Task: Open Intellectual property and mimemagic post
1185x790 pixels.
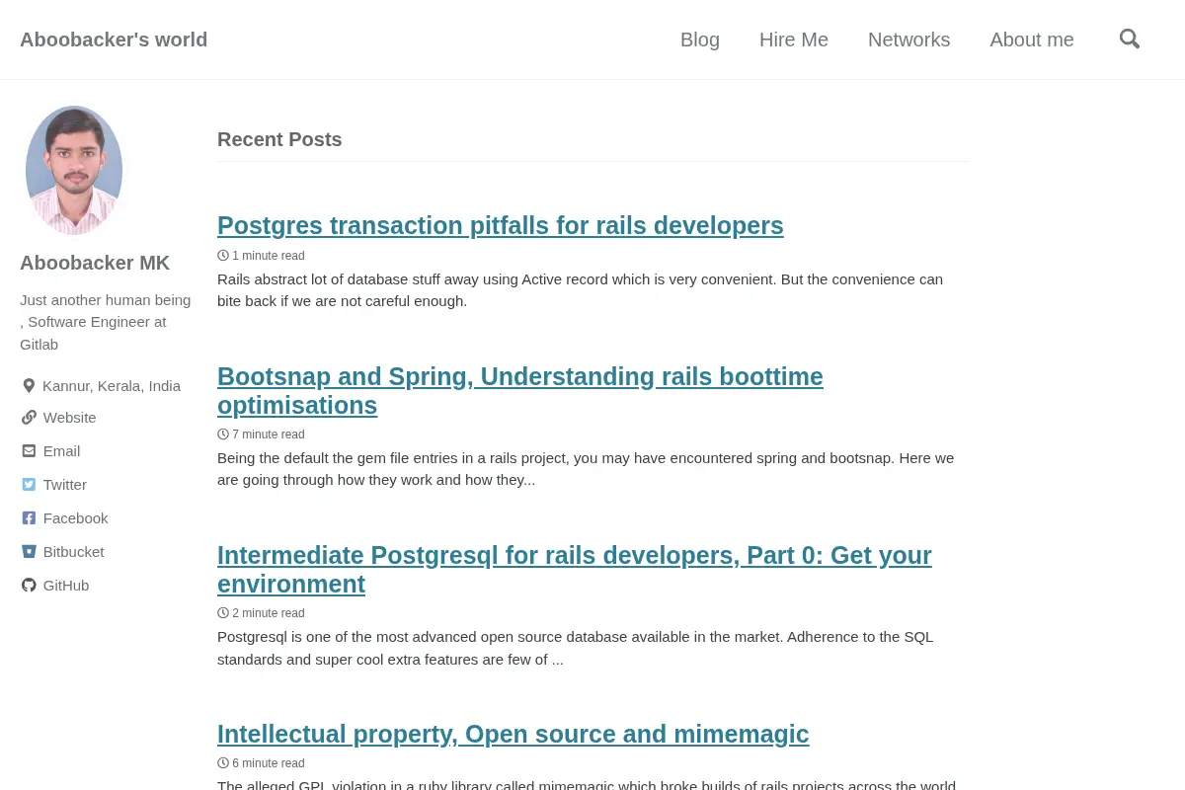Action: (513, 734)
